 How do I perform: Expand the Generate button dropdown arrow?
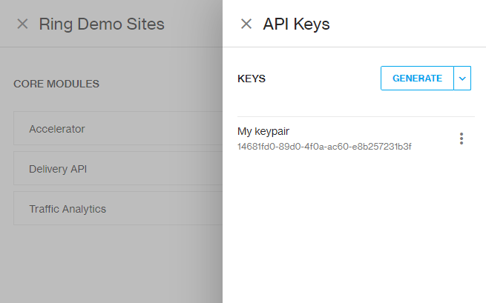tap(462, 79)
